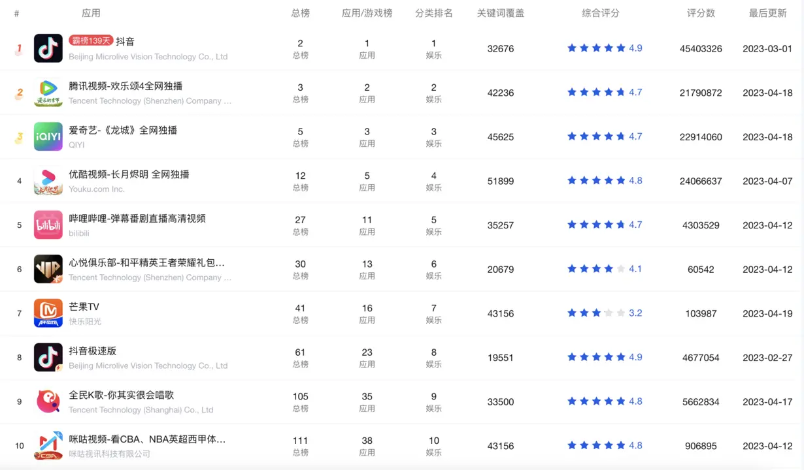804x470 pixels.
Task: Click 应用 rank 38 cell
Action: [x=367, y=446]
